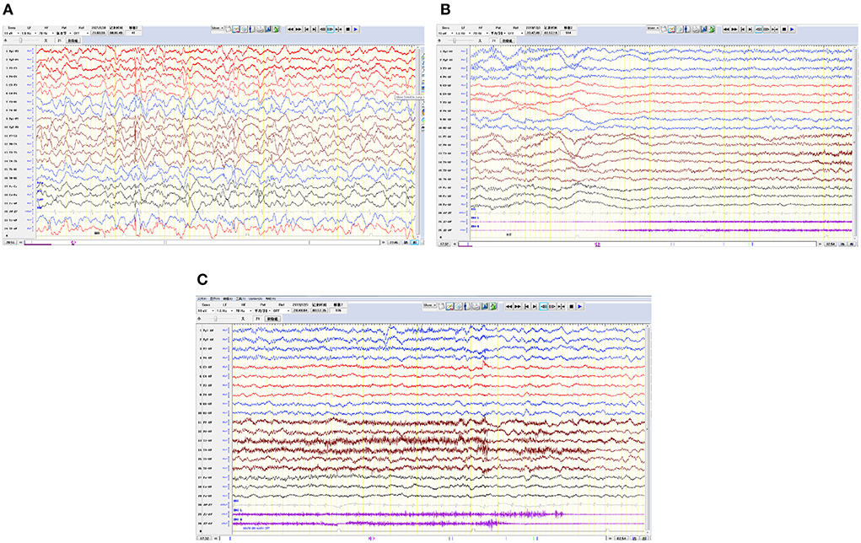Jump to last page in panel C
Viewport: 861px width, 543px height.
[x=535, y=306]
